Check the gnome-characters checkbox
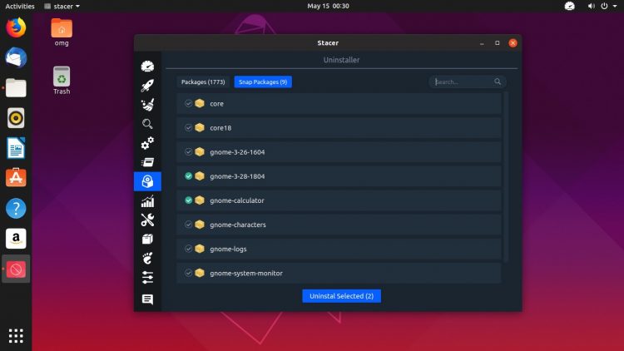624x351 pixels. tap(188, 225)
